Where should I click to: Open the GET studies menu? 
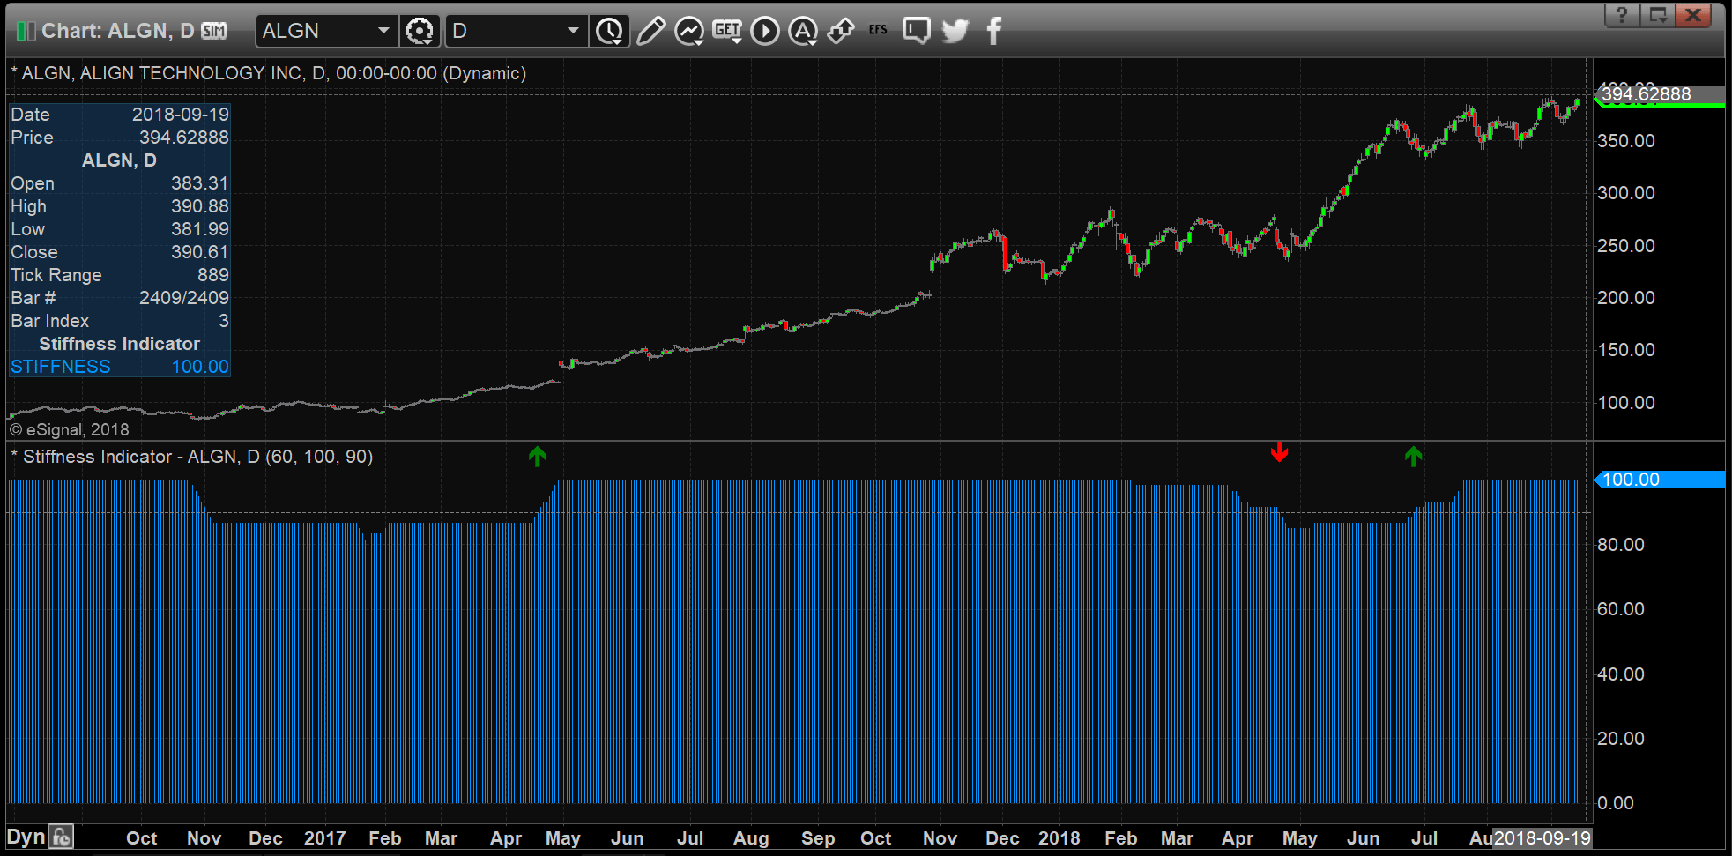point(727,31)
